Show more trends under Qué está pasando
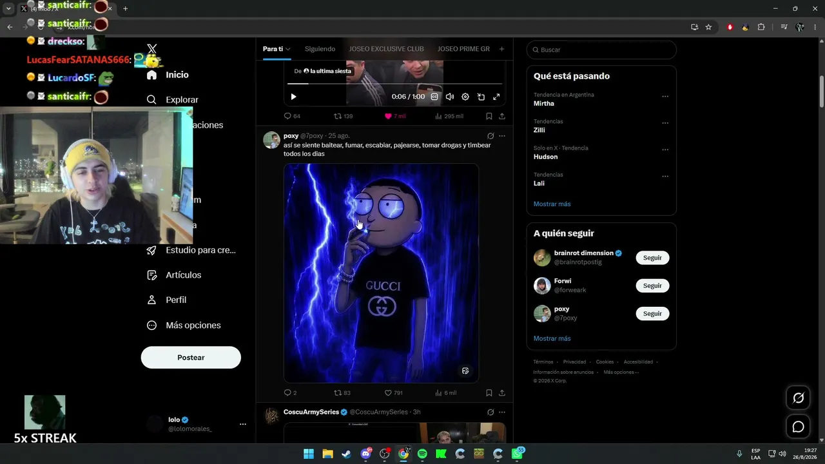Image resolution: width=825 pixels, height=464 pixels. click(552, 204)
